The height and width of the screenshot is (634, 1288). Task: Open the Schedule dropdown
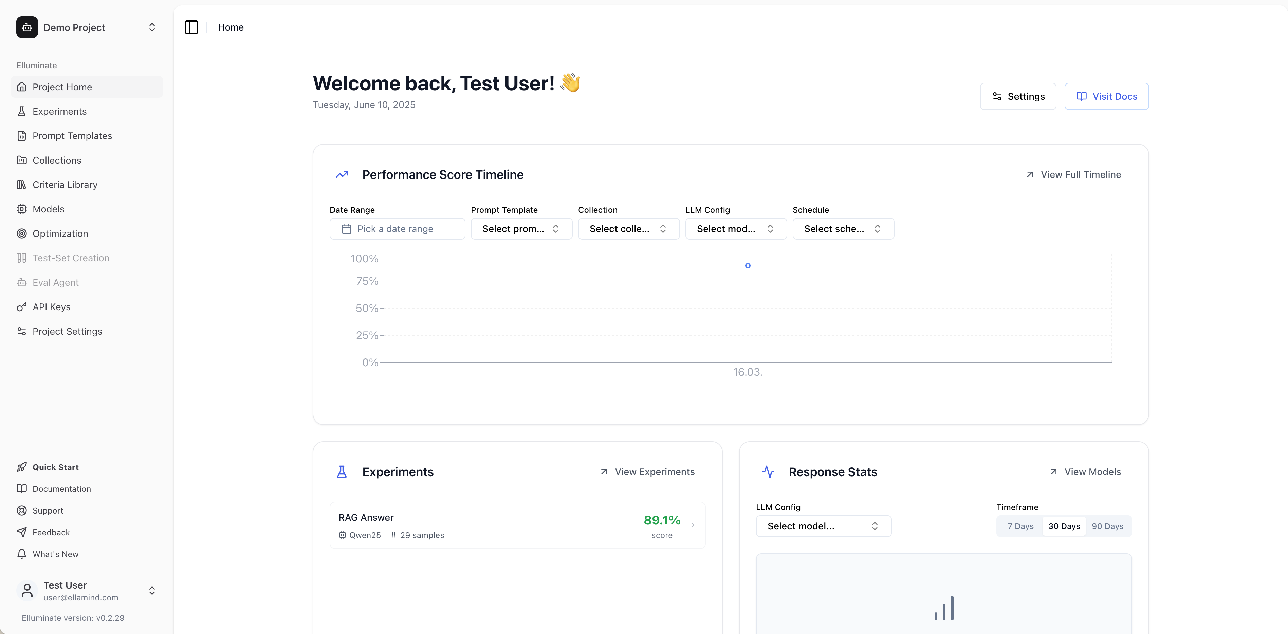pos(843,229)
